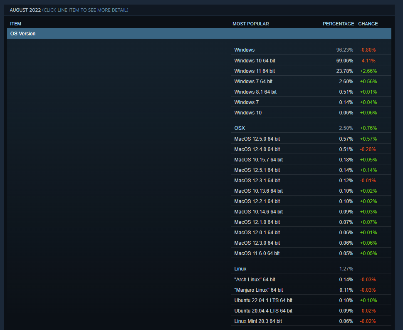Click the MOST POPULAR column header
This screenshot has height=330, width=403.
point(251,24)
